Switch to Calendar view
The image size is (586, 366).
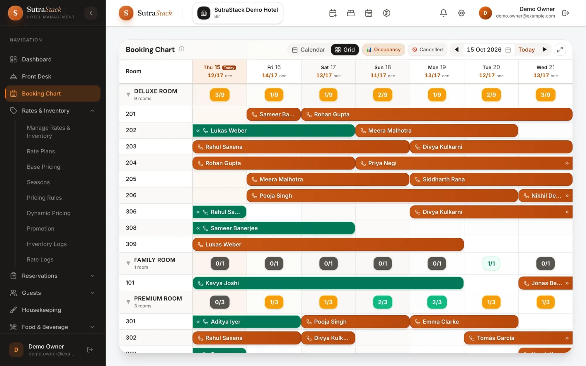309,49
